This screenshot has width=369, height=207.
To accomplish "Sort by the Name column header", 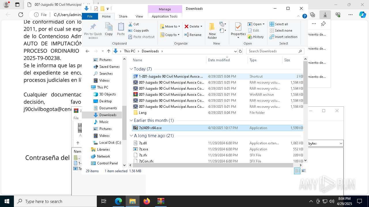I will (x=169, y=60).
